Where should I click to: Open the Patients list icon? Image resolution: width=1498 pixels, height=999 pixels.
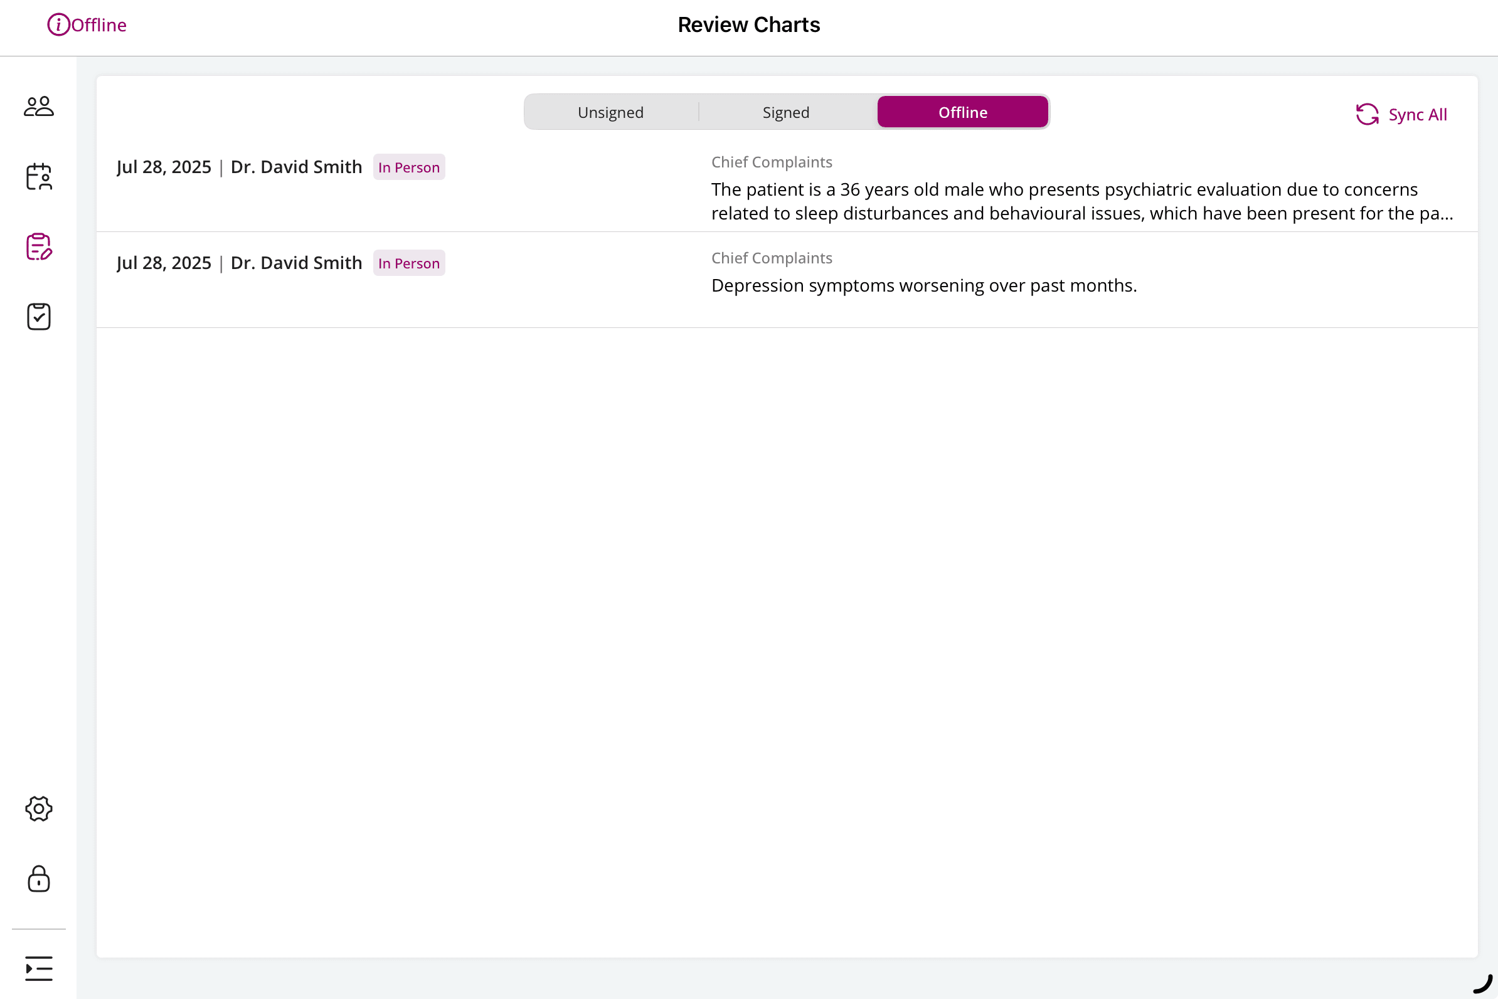coord(38,106)
